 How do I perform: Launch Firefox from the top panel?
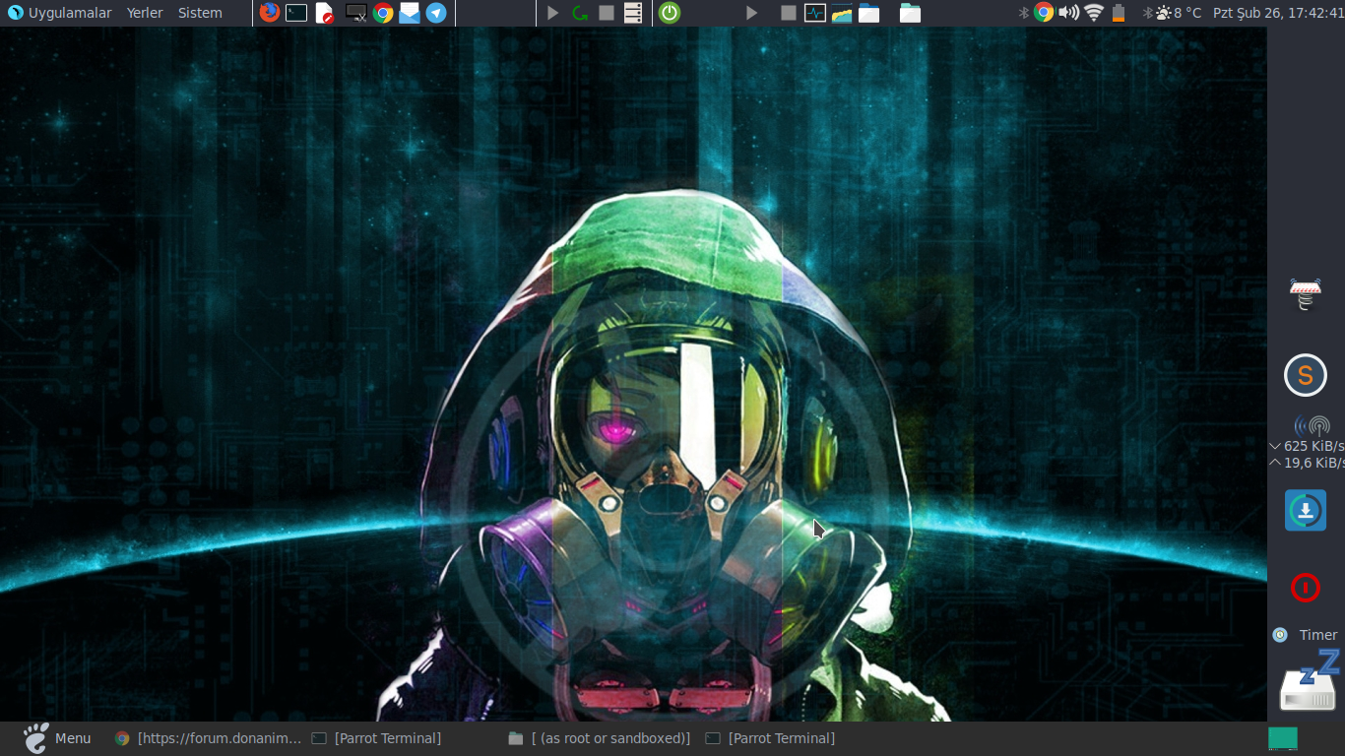(x=269, y=13)
